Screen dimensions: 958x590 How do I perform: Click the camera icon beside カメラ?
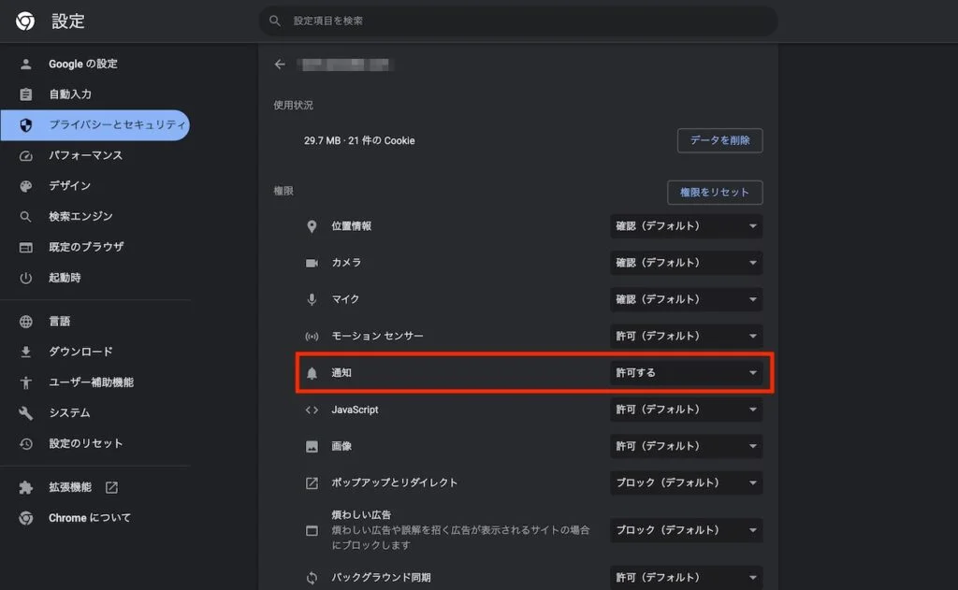click(x=312, y=263)
